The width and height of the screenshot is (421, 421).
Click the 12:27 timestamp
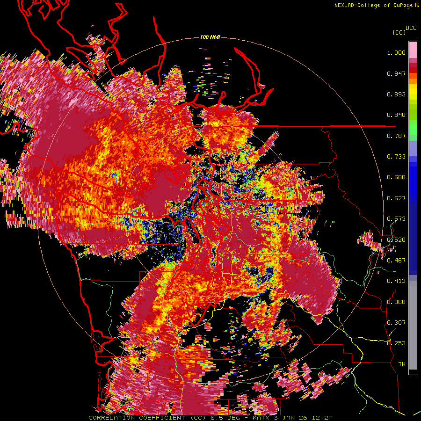tap(322, 418)
